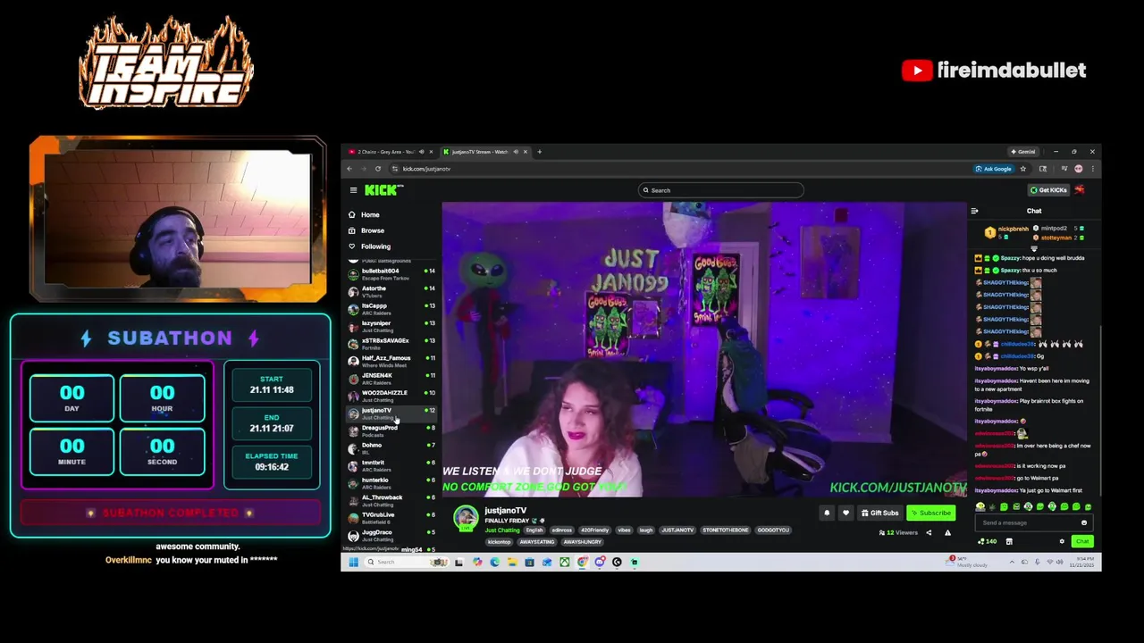Click the Gift Subs button
This screenshot has height=643, width=1144.
pyautogui.click(x=879, y=513)
